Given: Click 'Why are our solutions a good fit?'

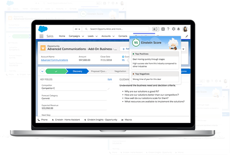Looking at the screenshot, I should (x=142, y=92).
